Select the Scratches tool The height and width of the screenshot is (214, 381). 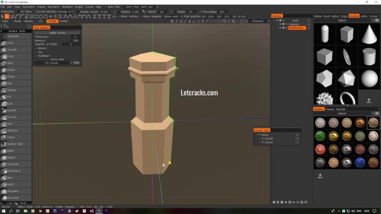coord(16,164)
